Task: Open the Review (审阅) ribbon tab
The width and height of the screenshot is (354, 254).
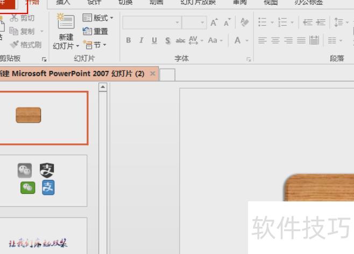Action: tap(240, 3)
